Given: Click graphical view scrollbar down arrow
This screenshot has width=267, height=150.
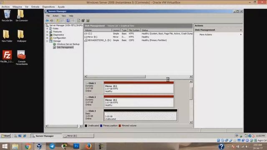Looking at the screenshot, I should tap(191, 122).
